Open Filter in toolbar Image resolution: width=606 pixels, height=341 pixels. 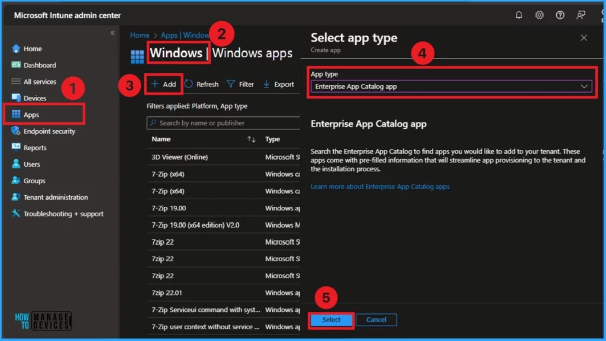coord(240,84)
